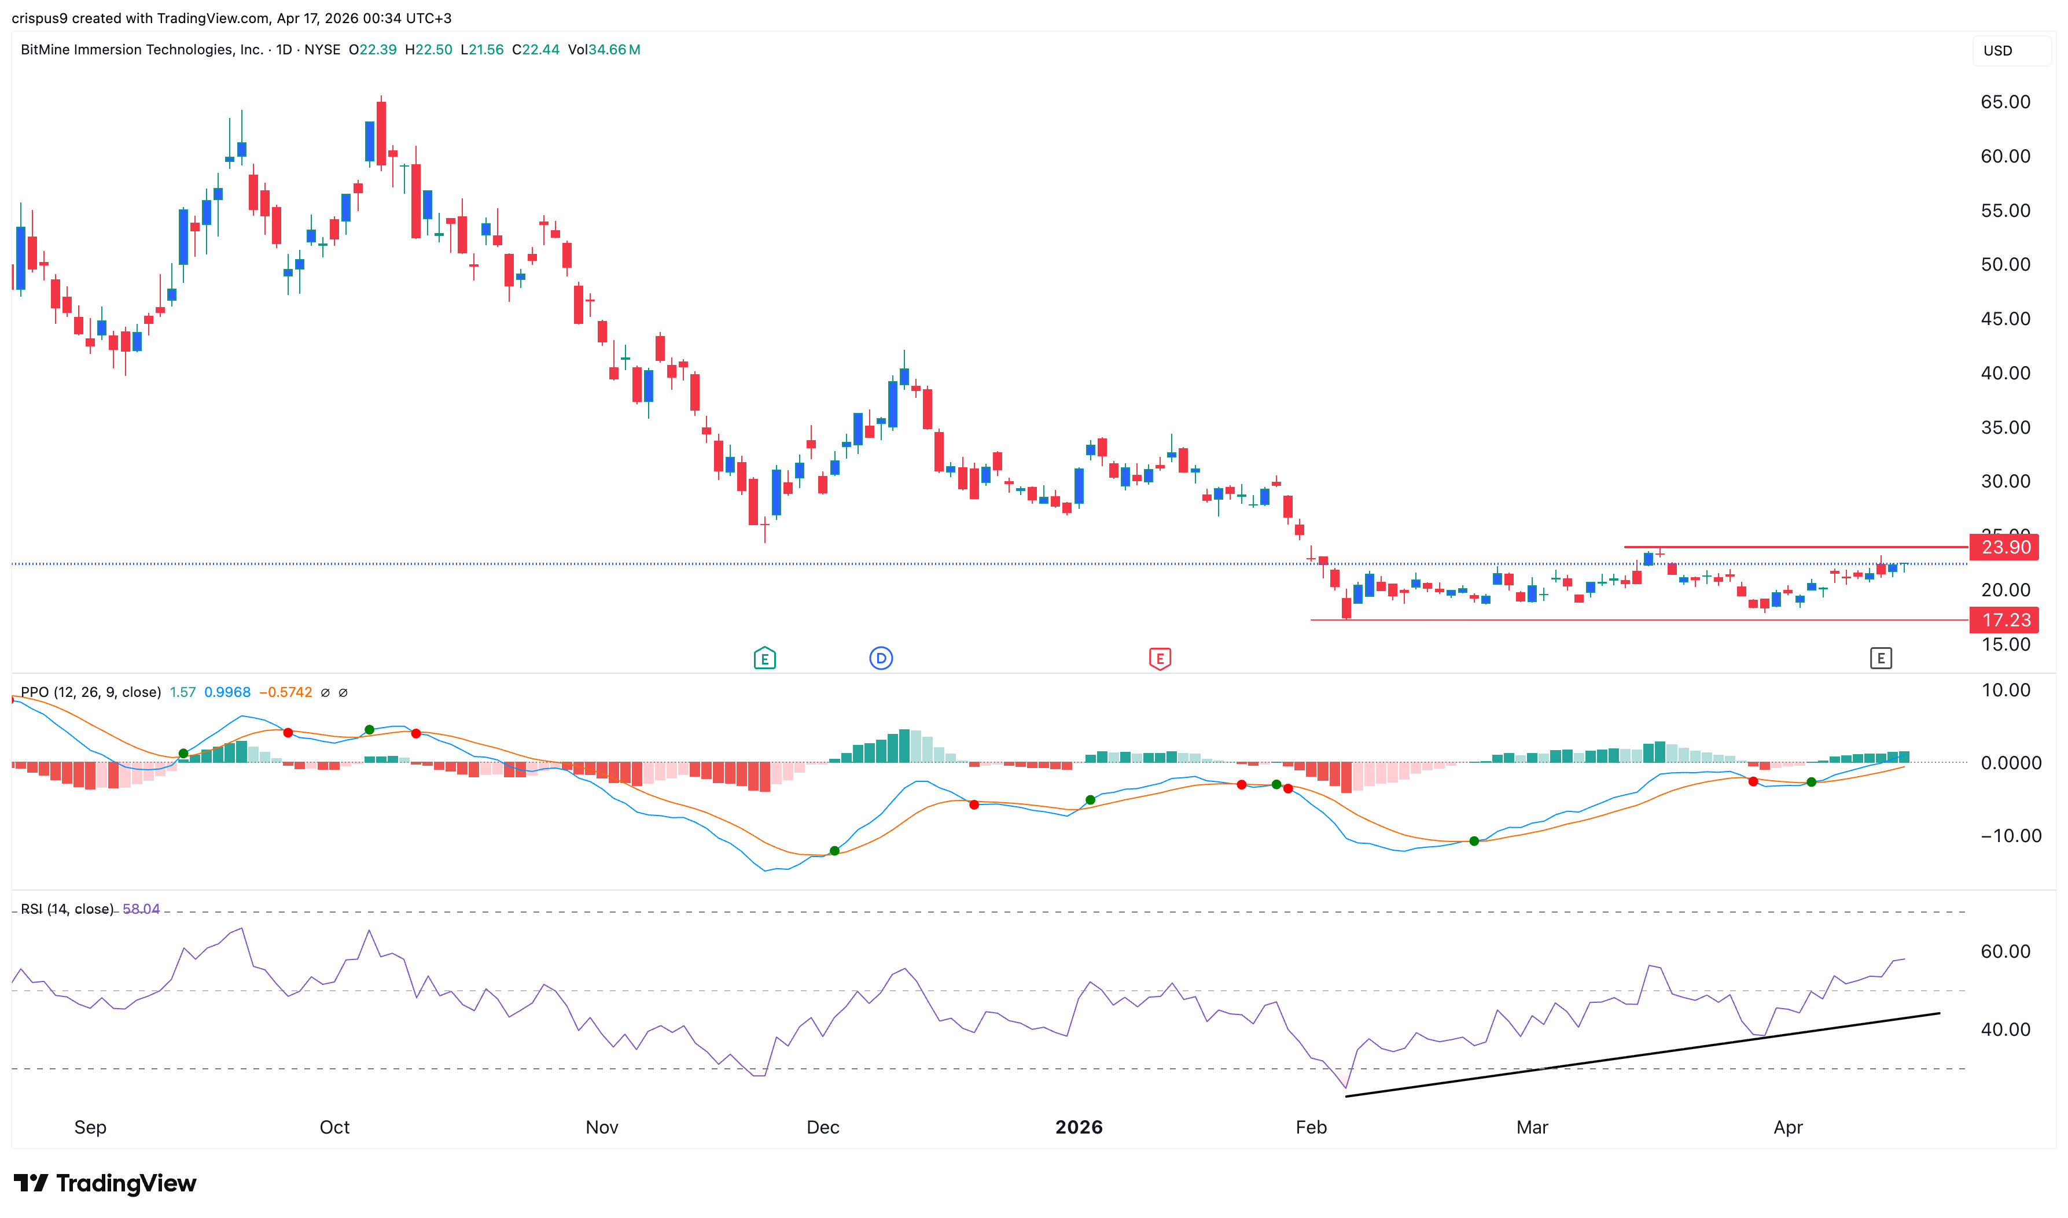
Task: Click the black RSI trendline
Action: [x=1642, y=1055]
